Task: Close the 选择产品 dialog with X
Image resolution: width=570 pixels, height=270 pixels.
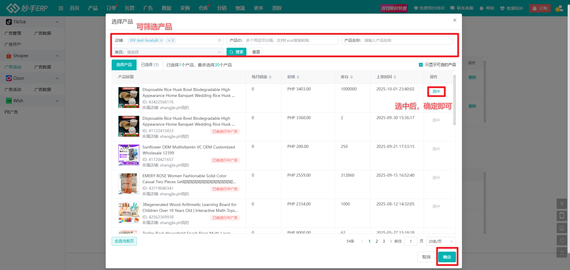Action: point(455,20)
